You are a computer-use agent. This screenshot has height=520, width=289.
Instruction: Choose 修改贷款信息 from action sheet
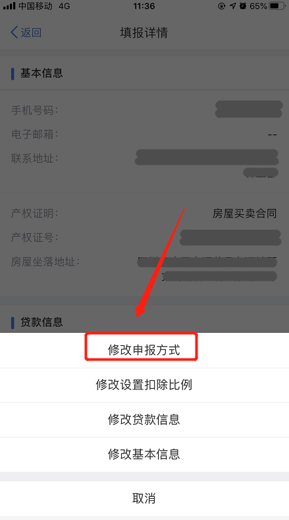pos(144,420)
